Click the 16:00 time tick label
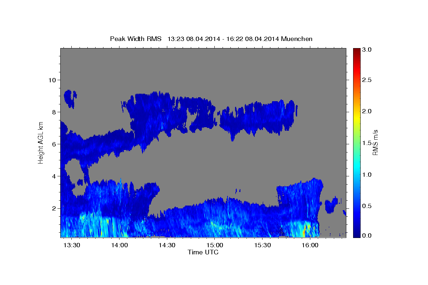The width and height of the screenshot is (428, 285). coord(310,245)
